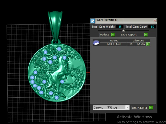
Task: Click the GEM REPORTER title text
Action: 108,20
